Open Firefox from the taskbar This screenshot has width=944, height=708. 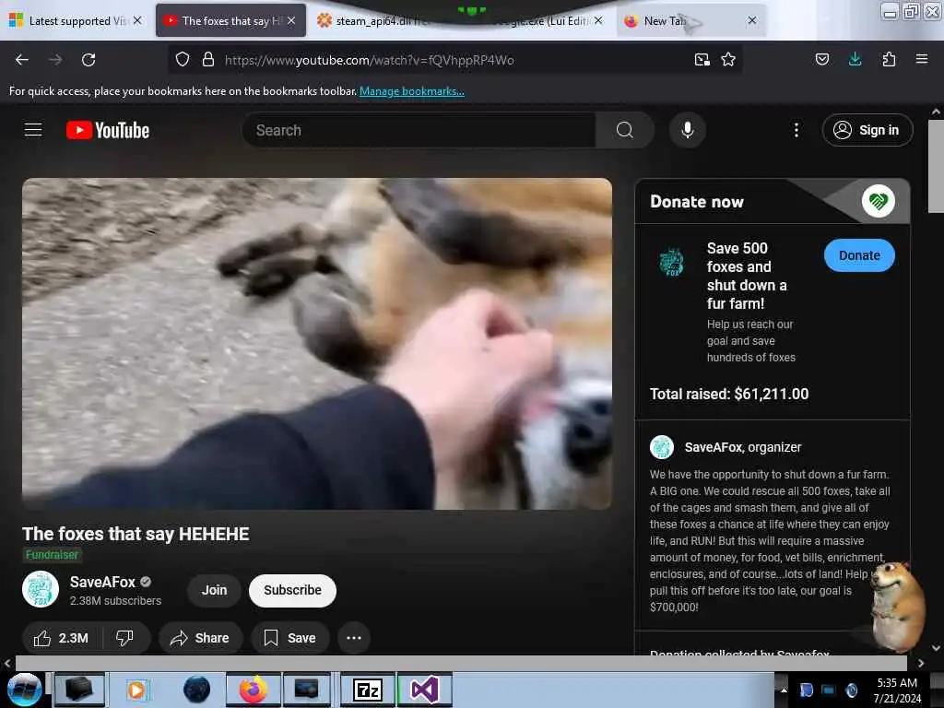254,690
